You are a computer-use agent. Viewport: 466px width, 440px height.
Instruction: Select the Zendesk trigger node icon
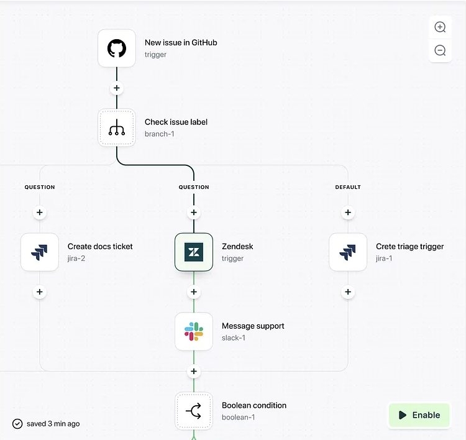(x=194, y=252)
